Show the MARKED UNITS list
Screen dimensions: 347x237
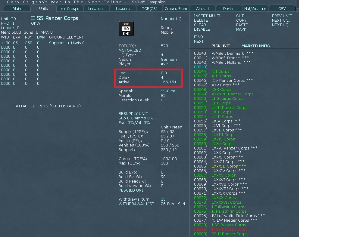click(x=256, y=46)
